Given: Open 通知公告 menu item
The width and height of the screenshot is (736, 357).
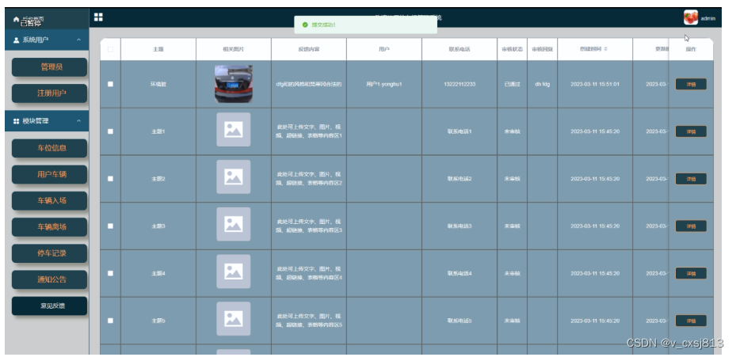Looking at the screenshot, I should point(49,279).
